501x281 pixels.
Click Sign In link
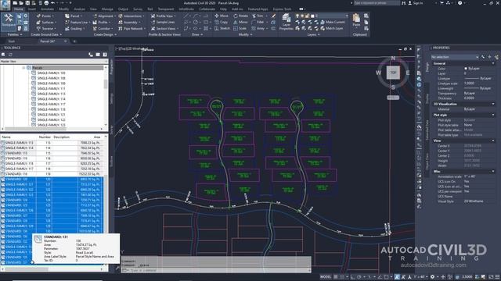[x=416, y=3]
